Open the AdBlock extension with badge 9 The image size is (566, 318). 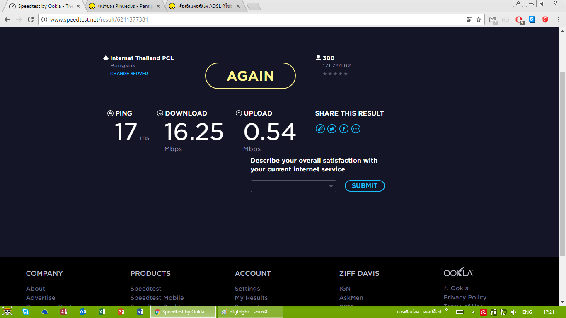519,19
